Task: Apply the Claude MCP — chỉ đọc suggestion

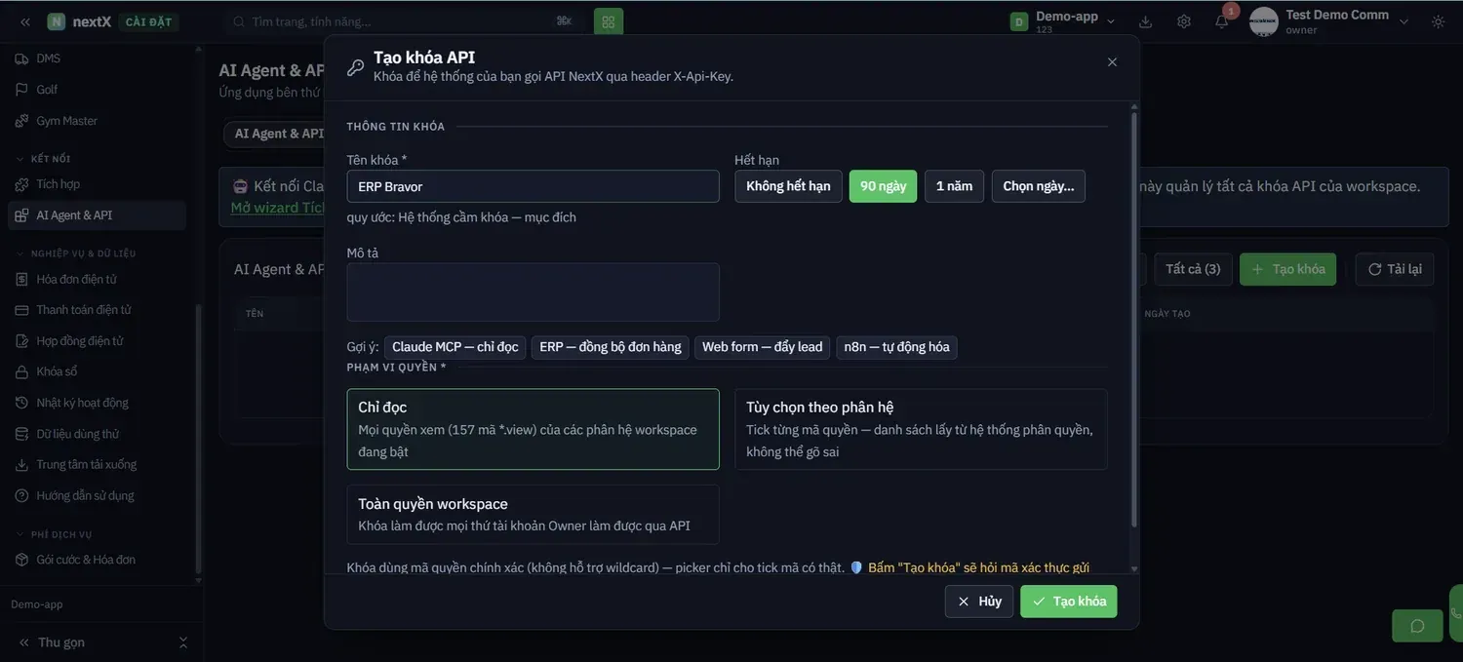Action: click(455, 347)
